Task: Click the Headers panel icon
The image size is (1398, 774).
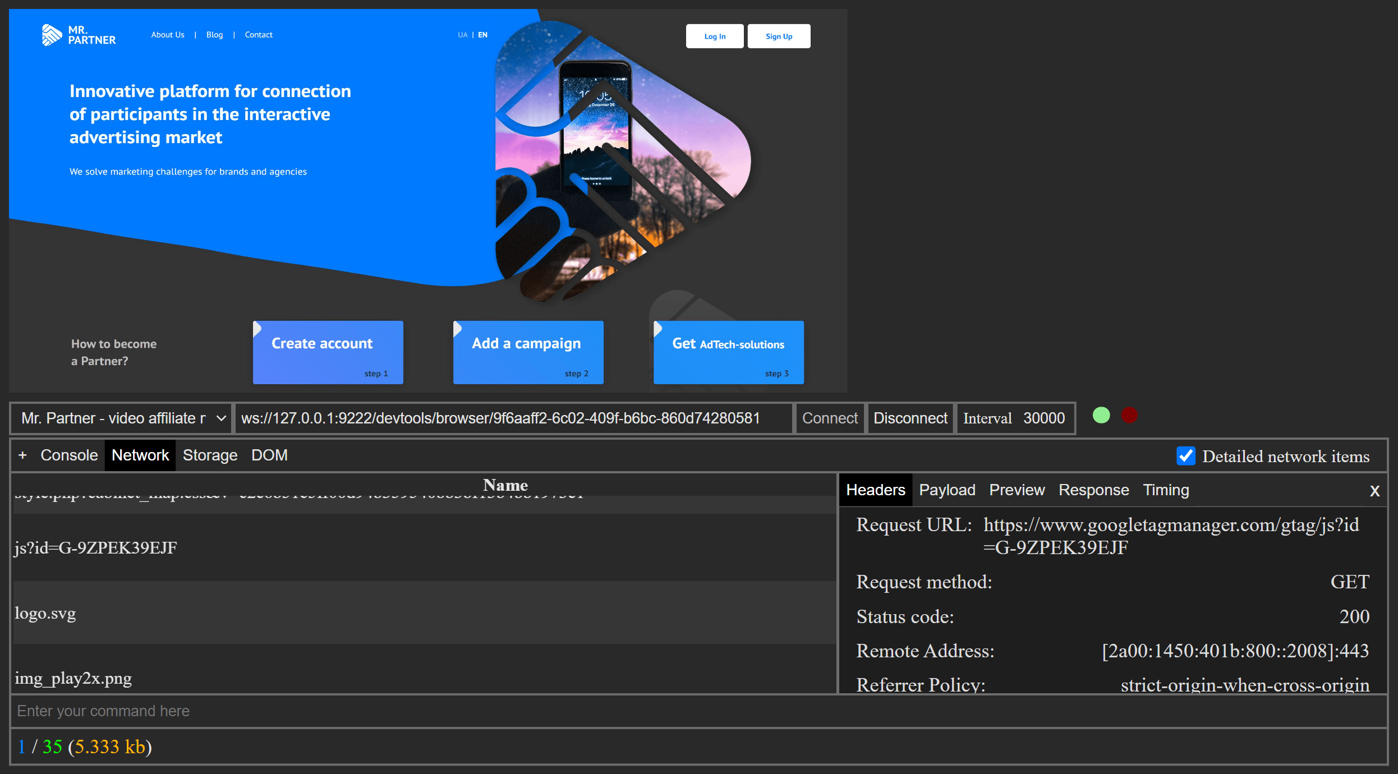Action: [874, 490]
